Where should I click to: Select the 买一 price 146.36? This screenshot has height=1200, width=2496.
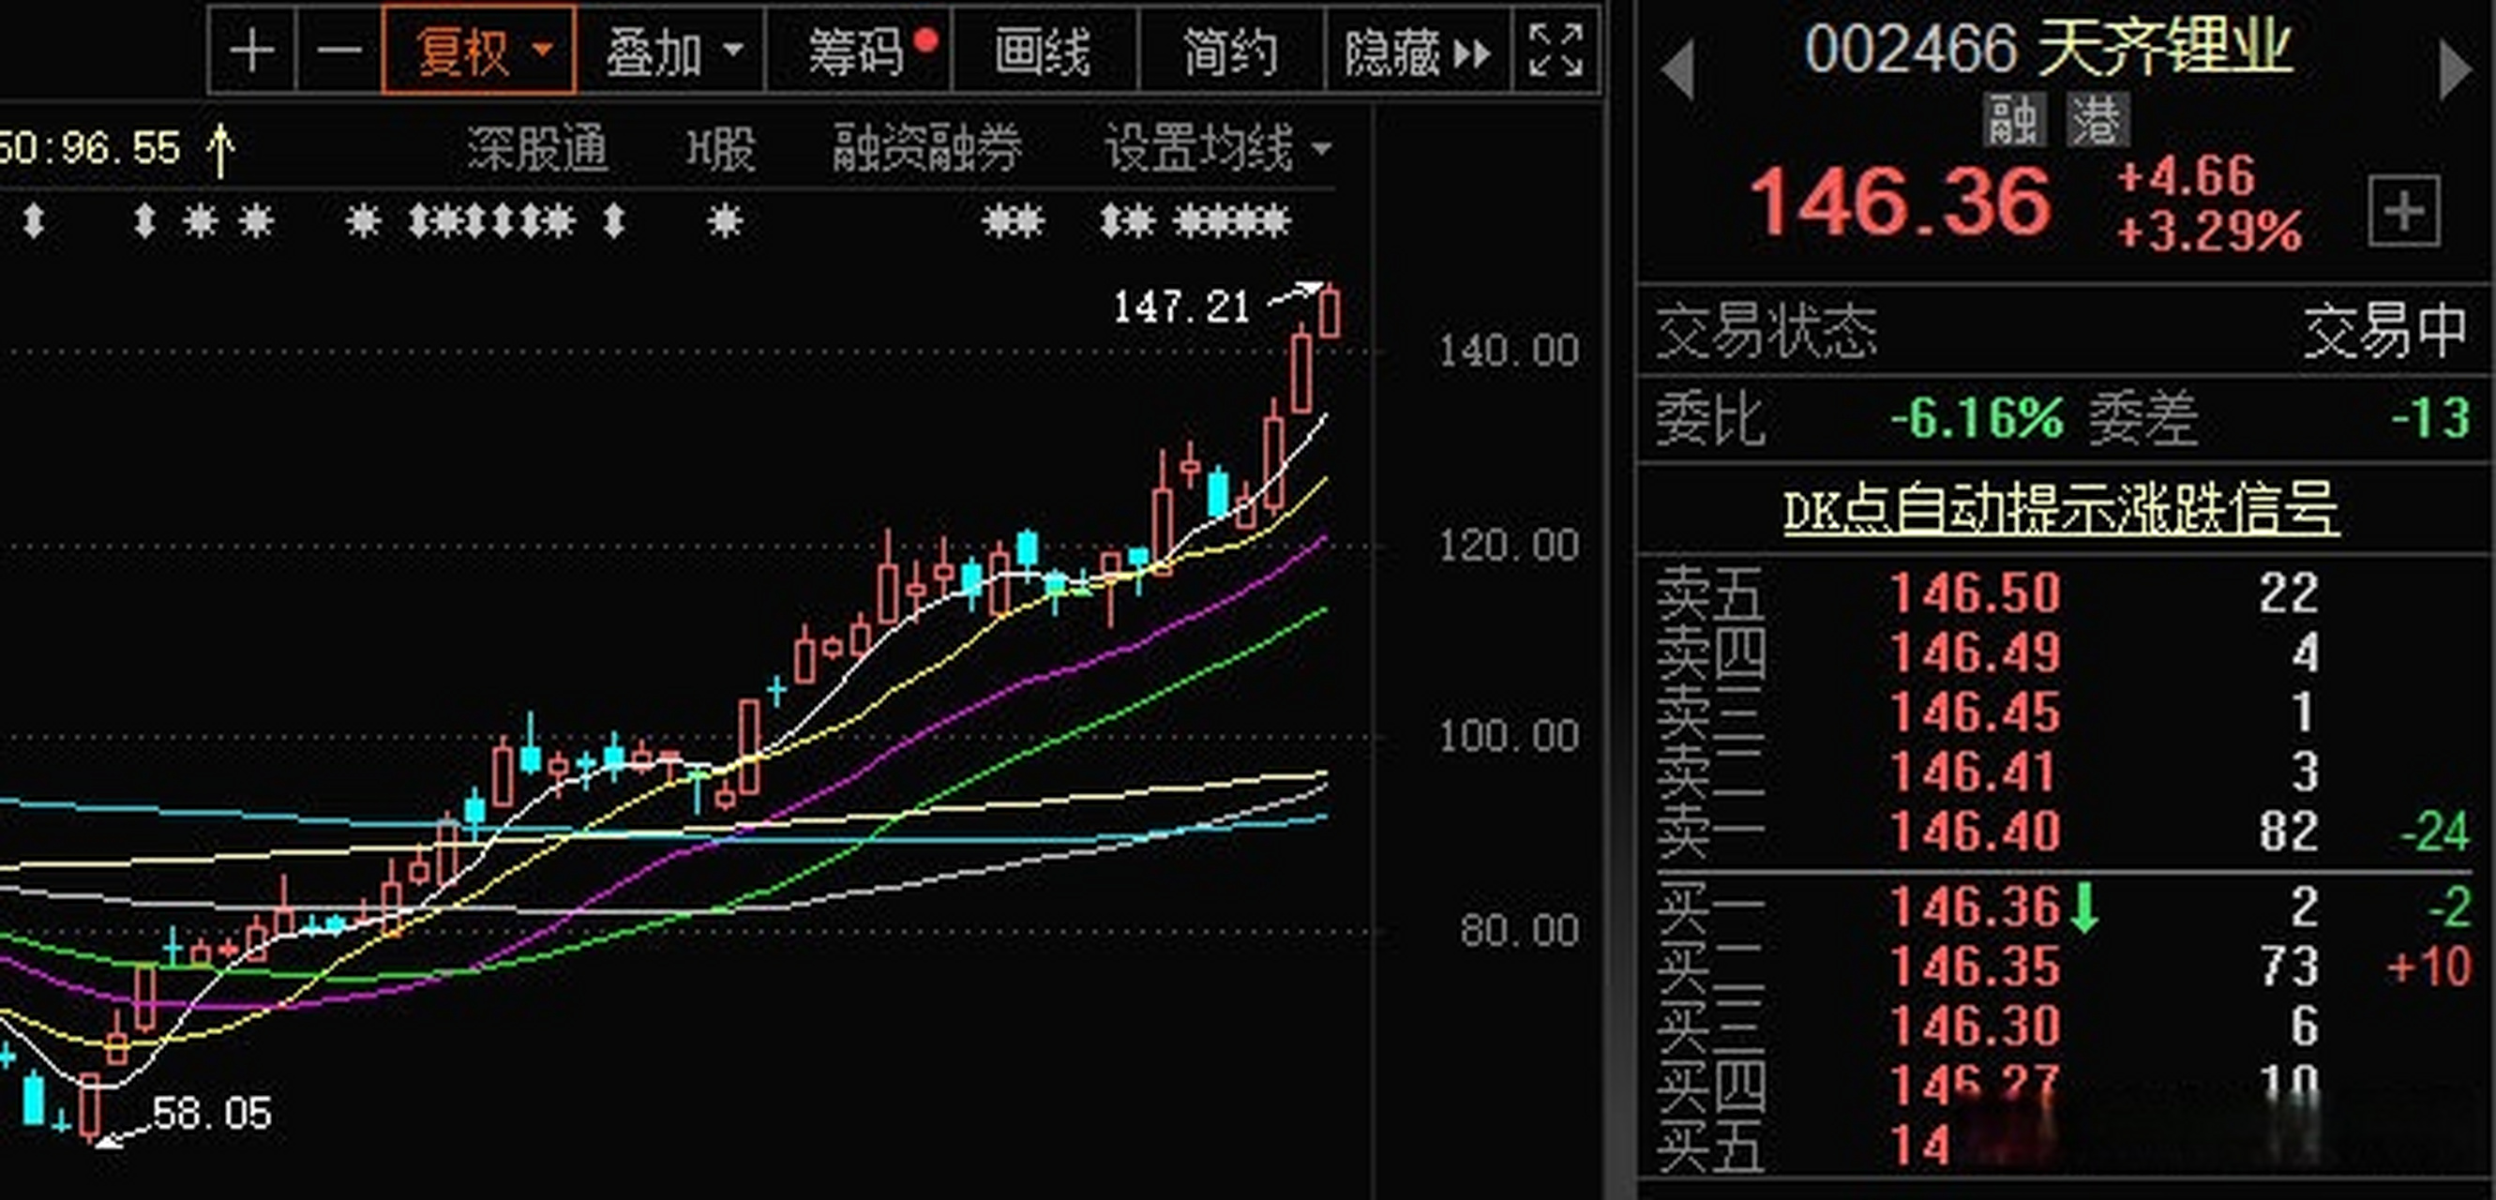(x=1976, y=907)
